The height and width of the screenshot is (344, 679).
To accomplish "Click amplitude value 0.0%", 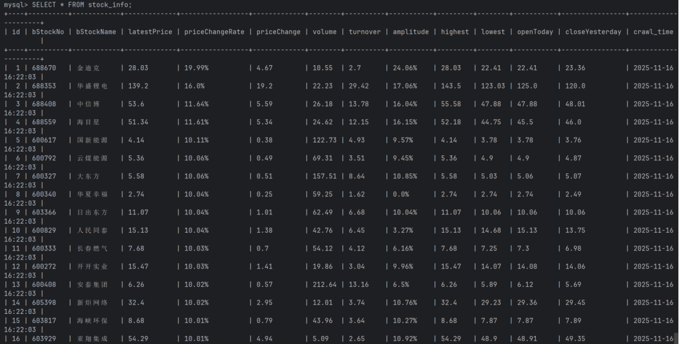I will pyautogui.click(x=401, y=194).
